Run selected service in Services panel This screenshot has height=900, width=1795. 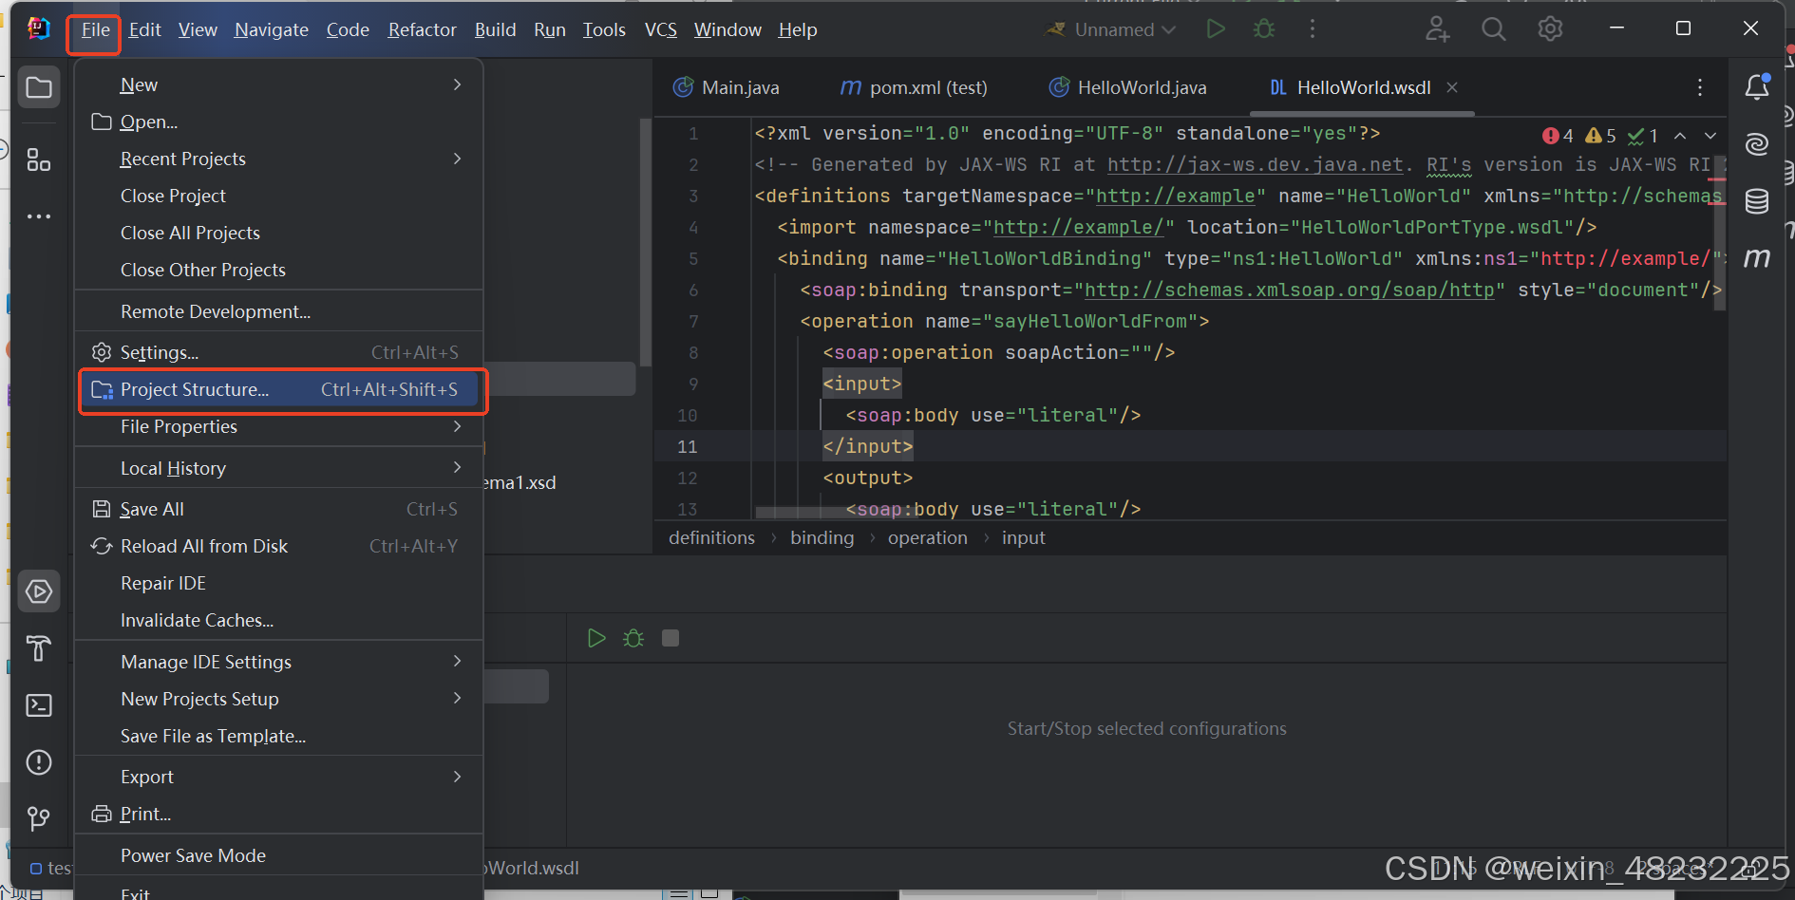596,638
